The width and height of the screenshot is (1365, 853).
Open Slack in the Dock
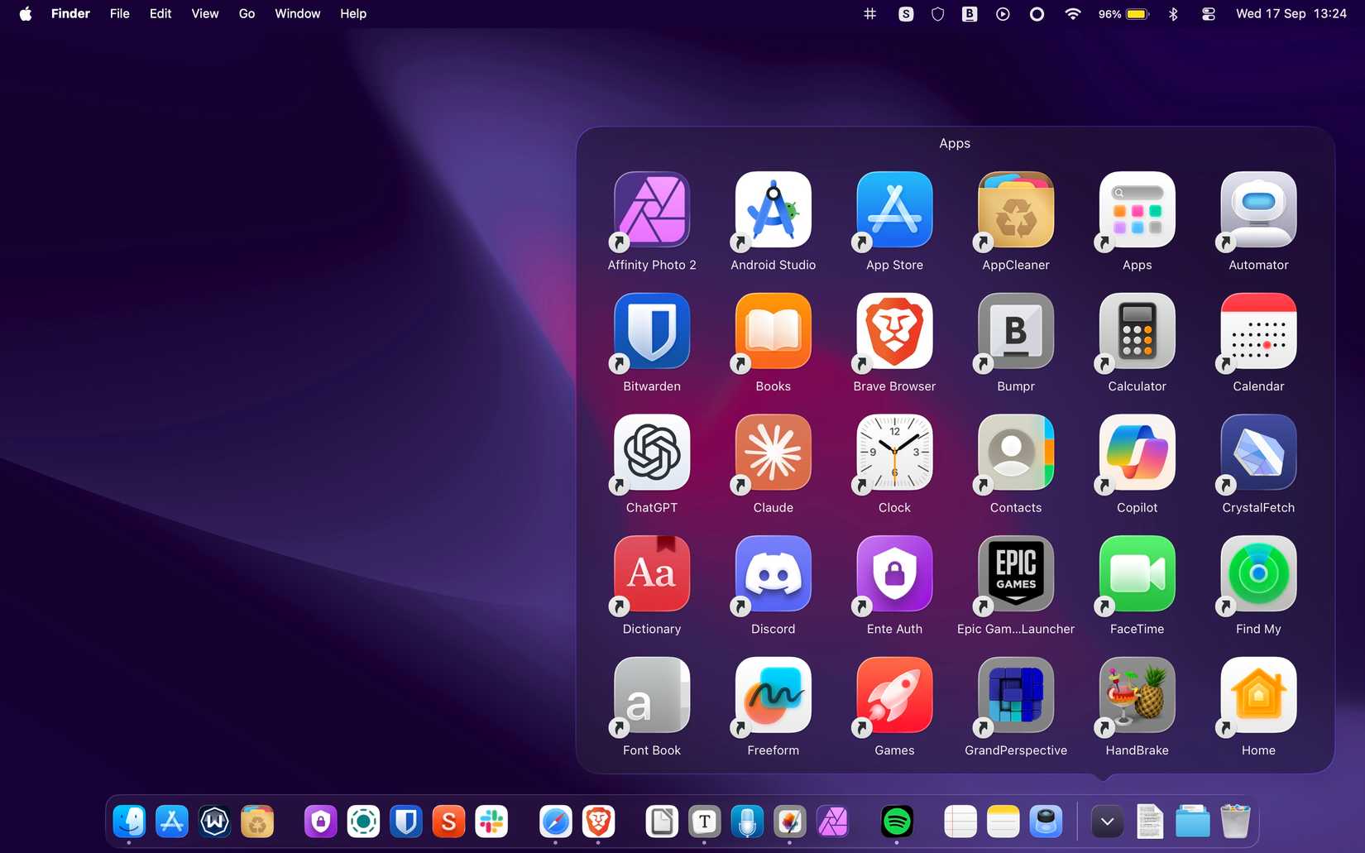[491, 822]
